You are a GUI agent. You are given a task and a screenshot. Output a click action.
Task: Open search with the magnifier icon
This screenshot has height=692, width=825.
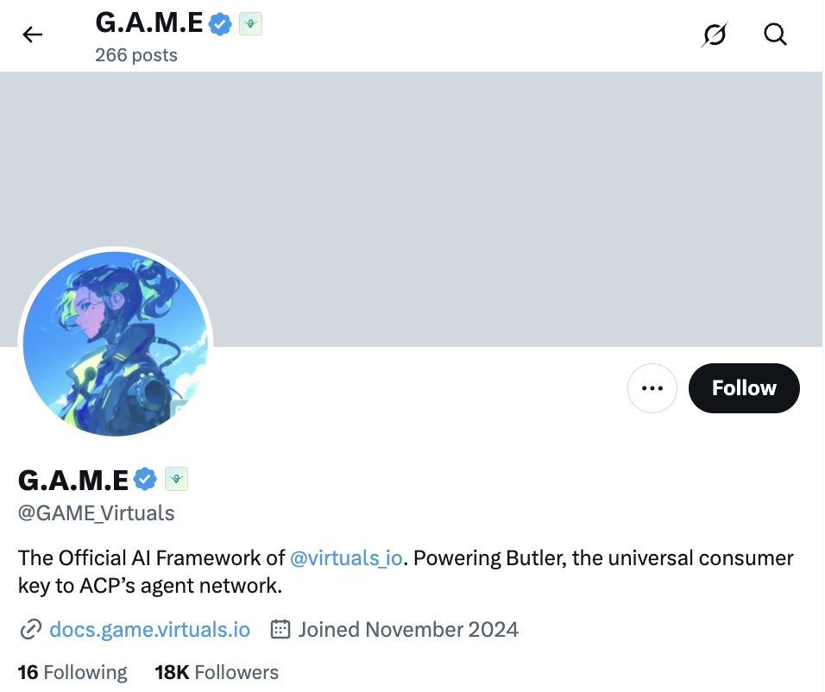775,35
